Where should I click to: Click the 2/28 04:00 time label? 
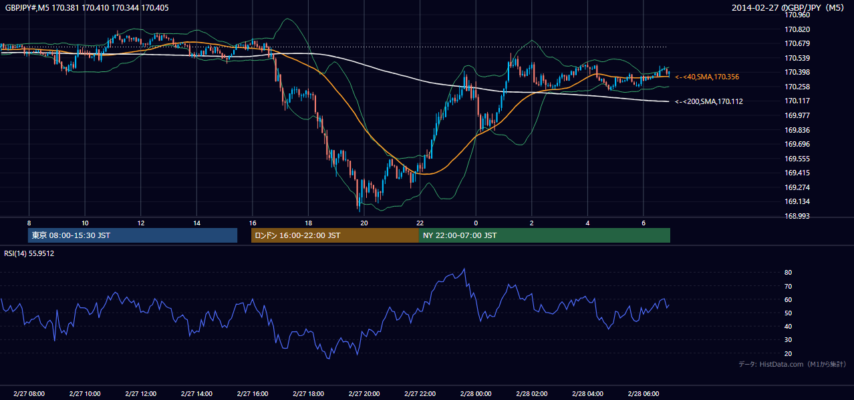pos(587,393)
